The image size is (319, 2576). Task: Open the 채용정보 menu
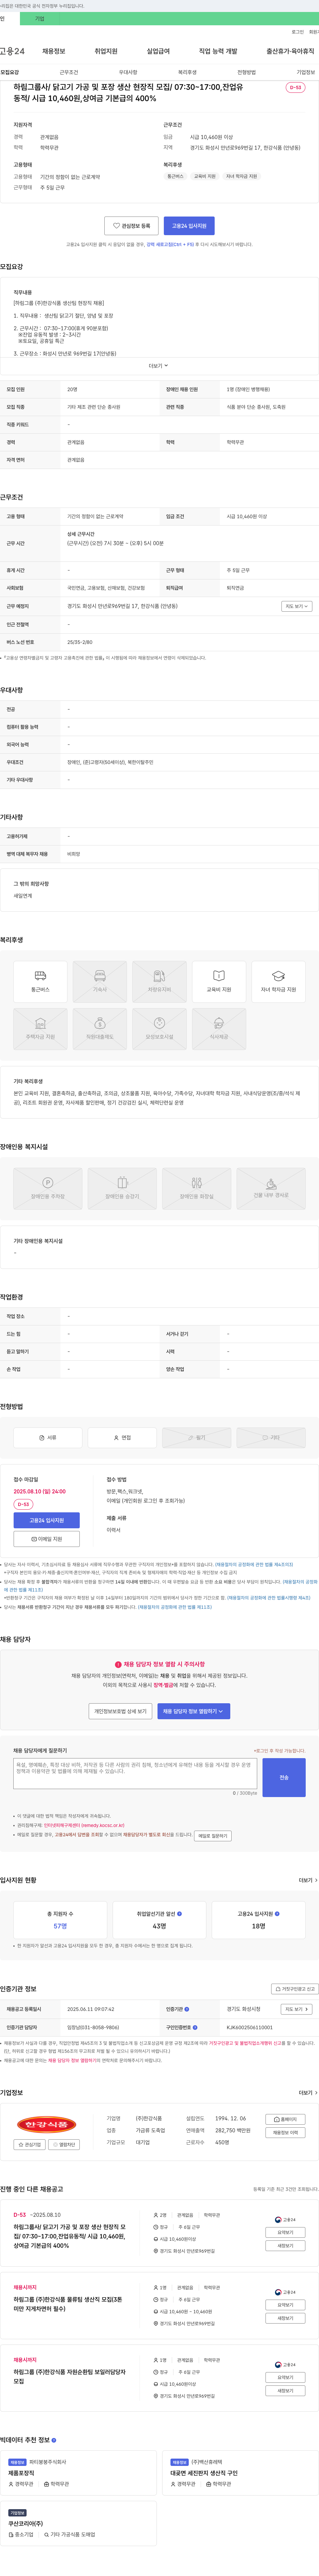click(54, 51)
